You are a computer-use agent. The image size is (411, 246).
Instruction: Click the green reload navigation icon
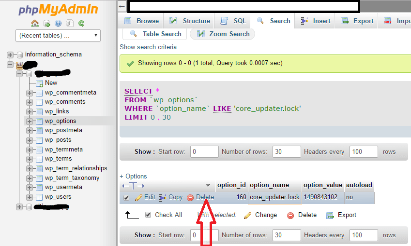click(81, 24)
